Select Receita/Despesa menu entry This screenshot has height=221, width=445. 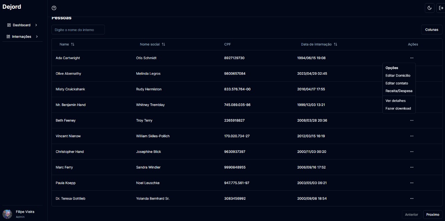point(399,91)
